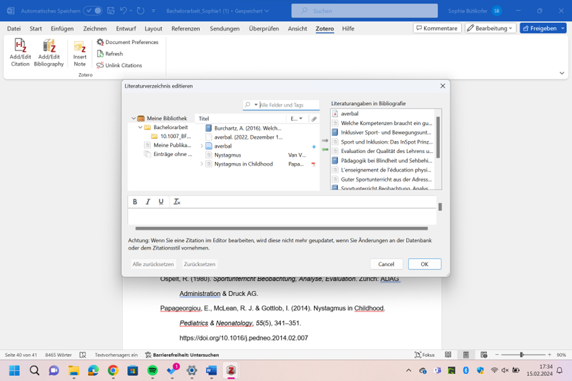This screenshot has height=381, width=572.
Task: Click the zoom slider handle
Action: [x=522, y=355]
